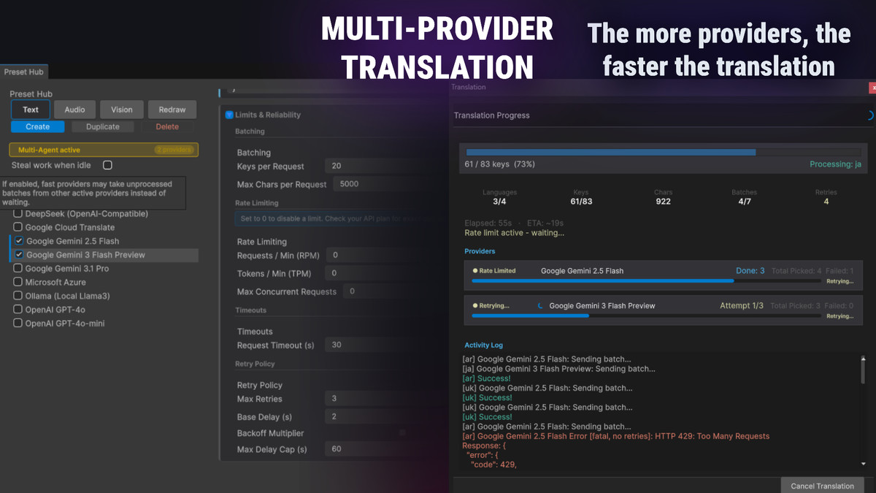
Task: Click the Providers heading in Translation window
Action: 480,251
